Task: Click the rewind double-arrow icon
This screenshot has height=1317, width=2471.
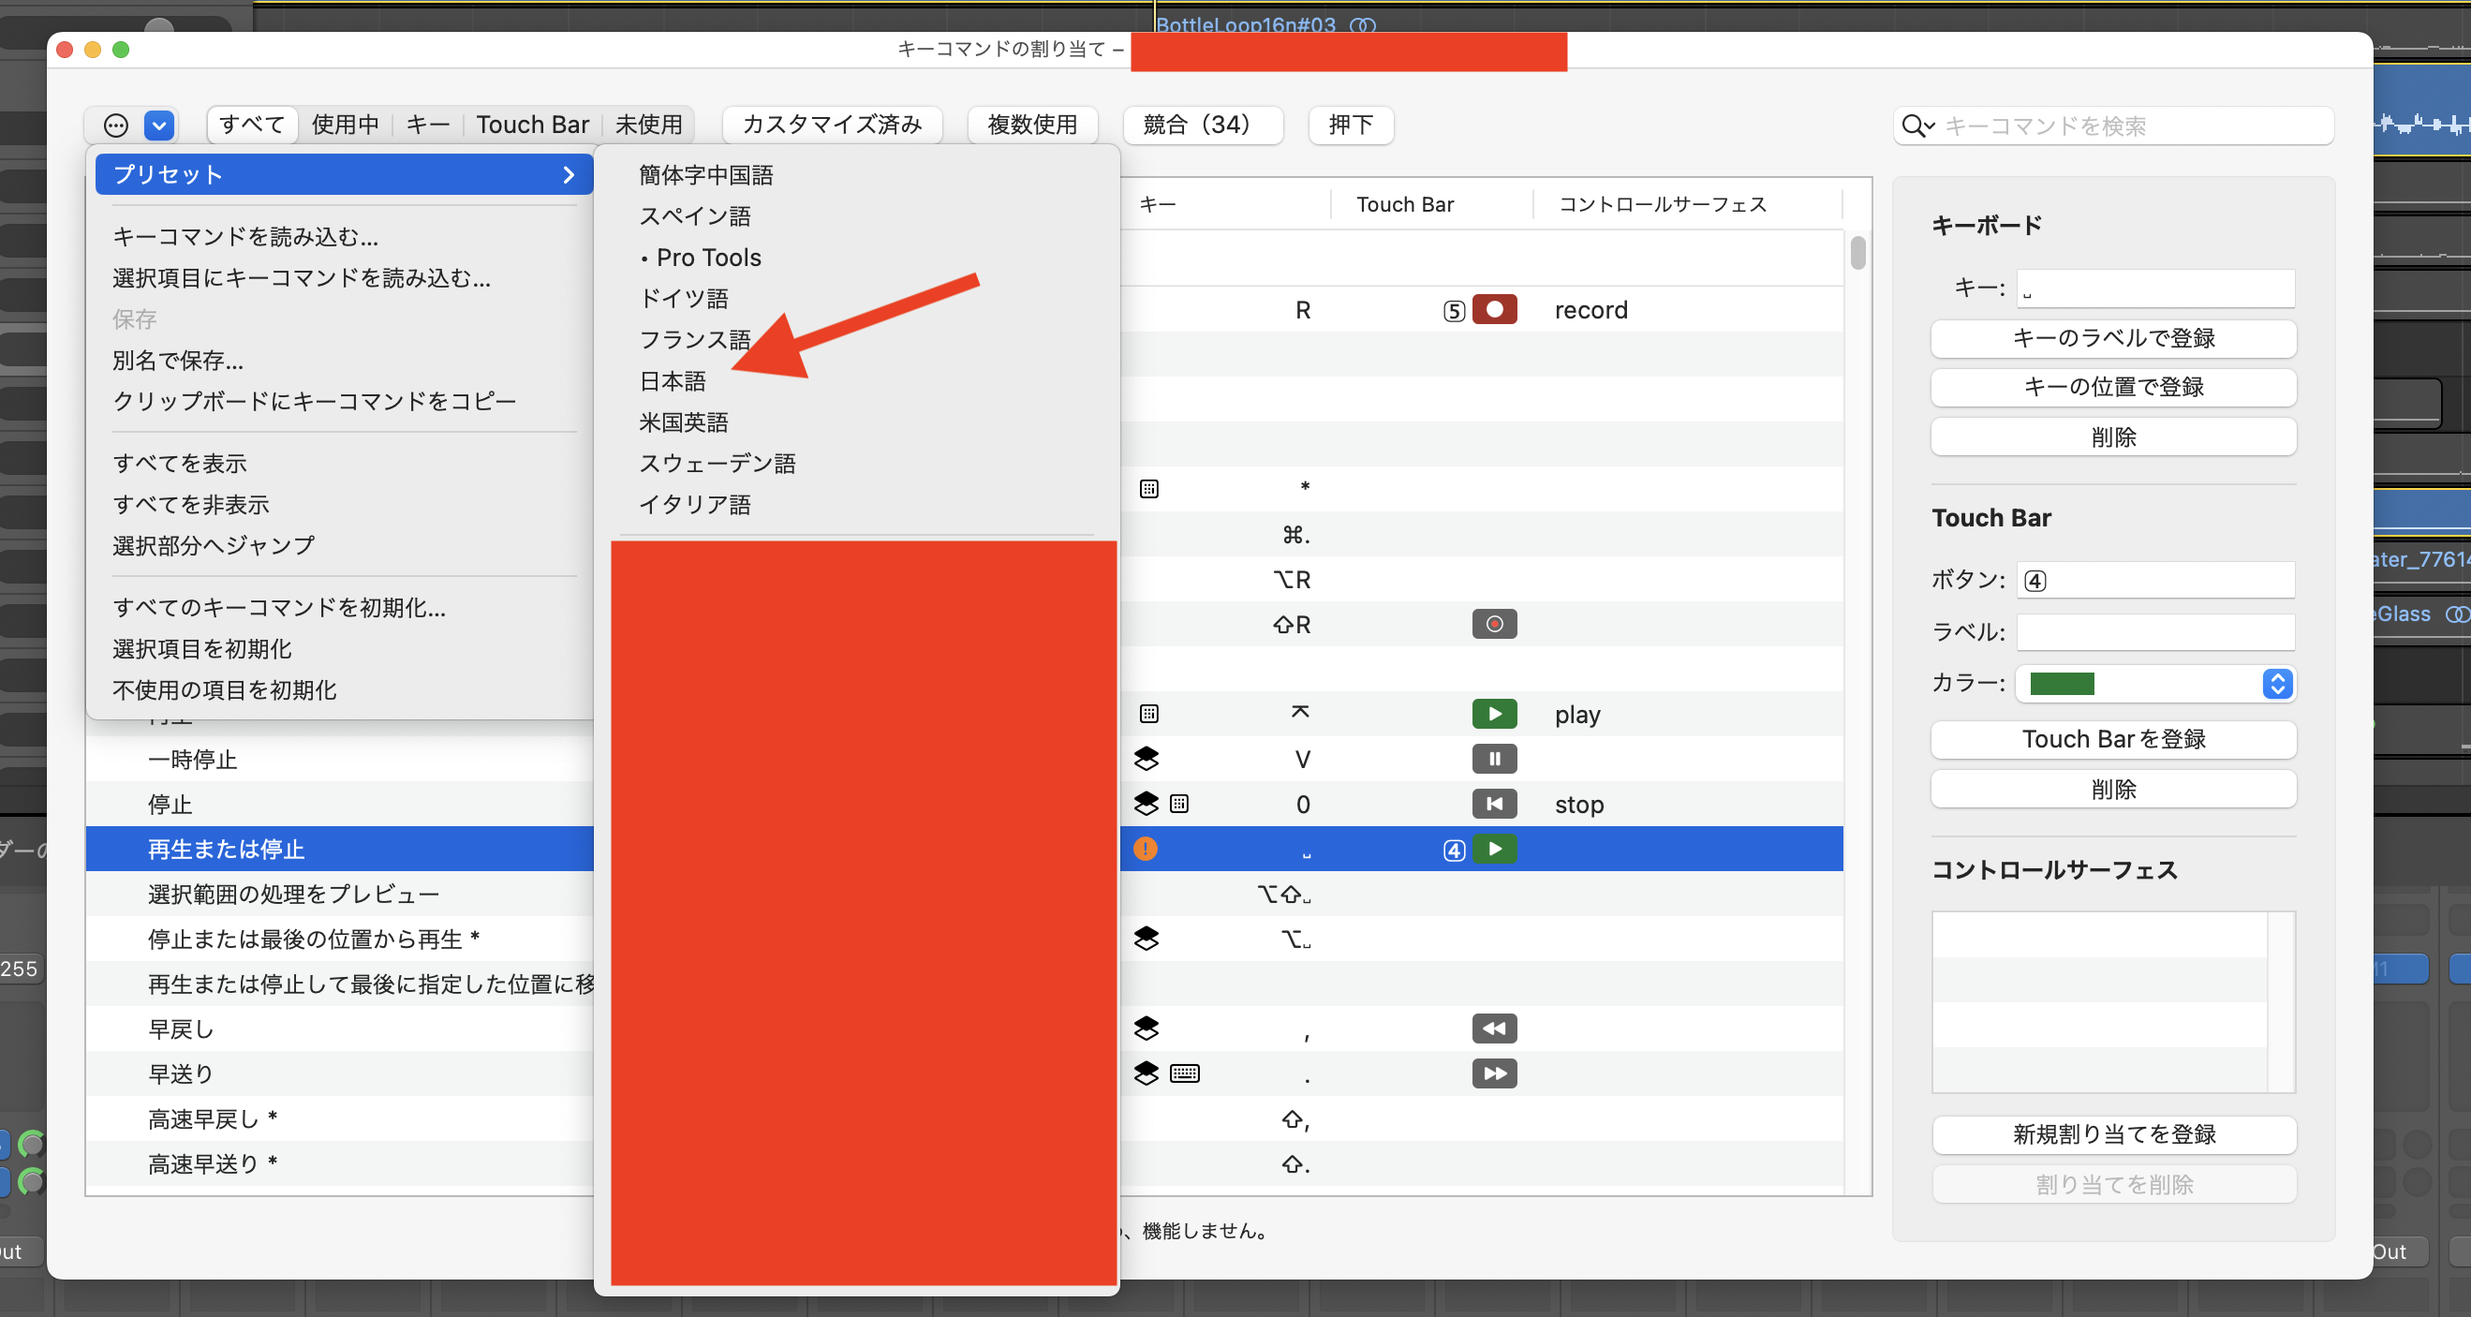Action: (1493, 1029)
